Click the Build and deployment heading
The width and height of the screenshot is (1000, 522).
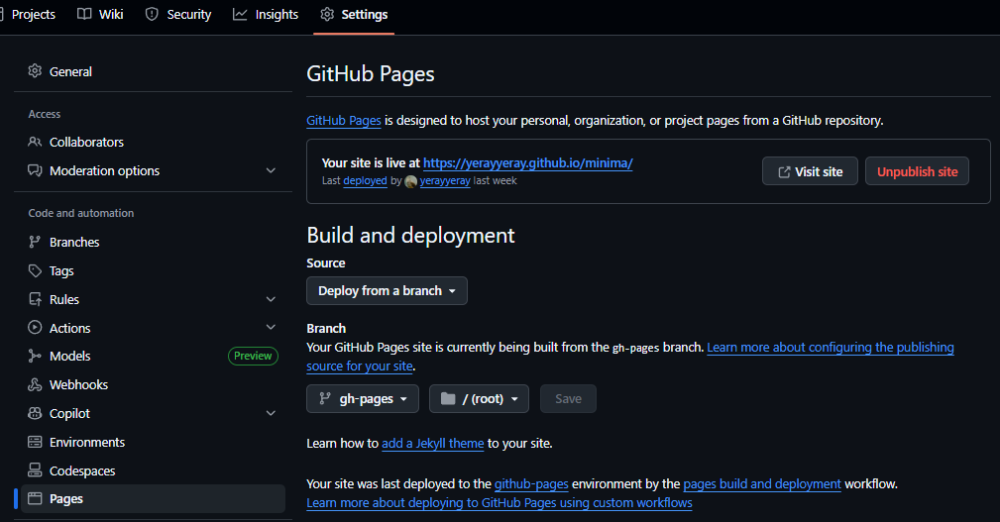(x=410, y=235)
